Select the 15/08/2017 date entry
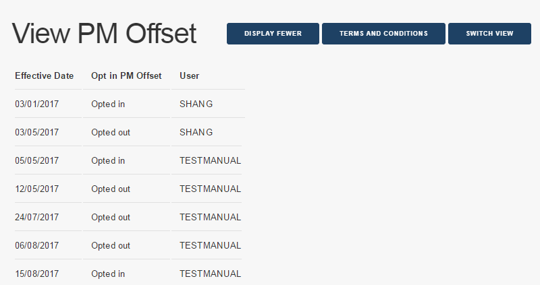The image size is (540, 285). click(37, 274)
